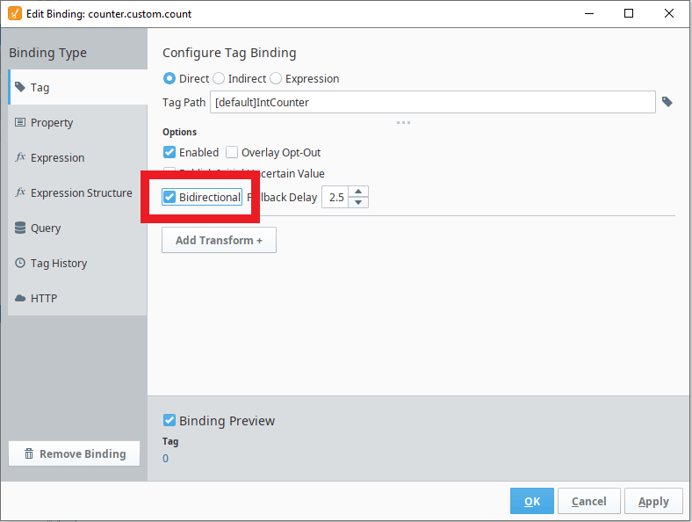Click the cloud icon beside HTTP
The image size is (692, 522).
[x=20, y=298]
